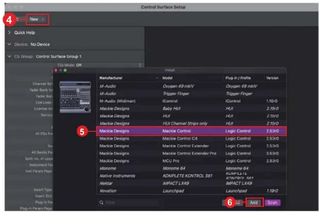Select the Oxygen 49 mkIV cell under Model
Image resolution: width=320 pixels, height=212 pixels.
point(178,86)
